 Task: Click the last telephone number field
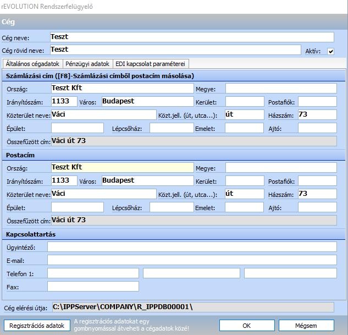point(290,273)
